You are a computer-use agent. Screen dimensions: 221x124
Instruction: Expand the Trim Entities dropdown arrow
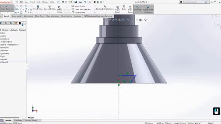click(38, 13)
